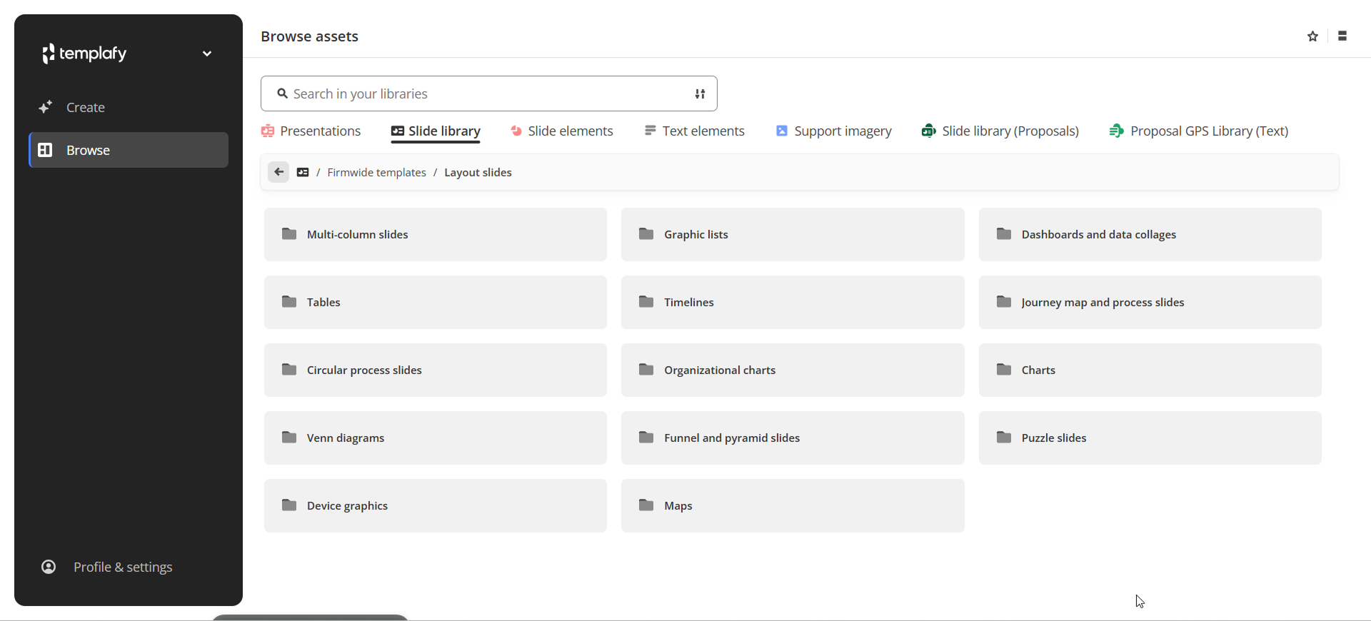Switch to the Slide elements tab

(561, 131)
